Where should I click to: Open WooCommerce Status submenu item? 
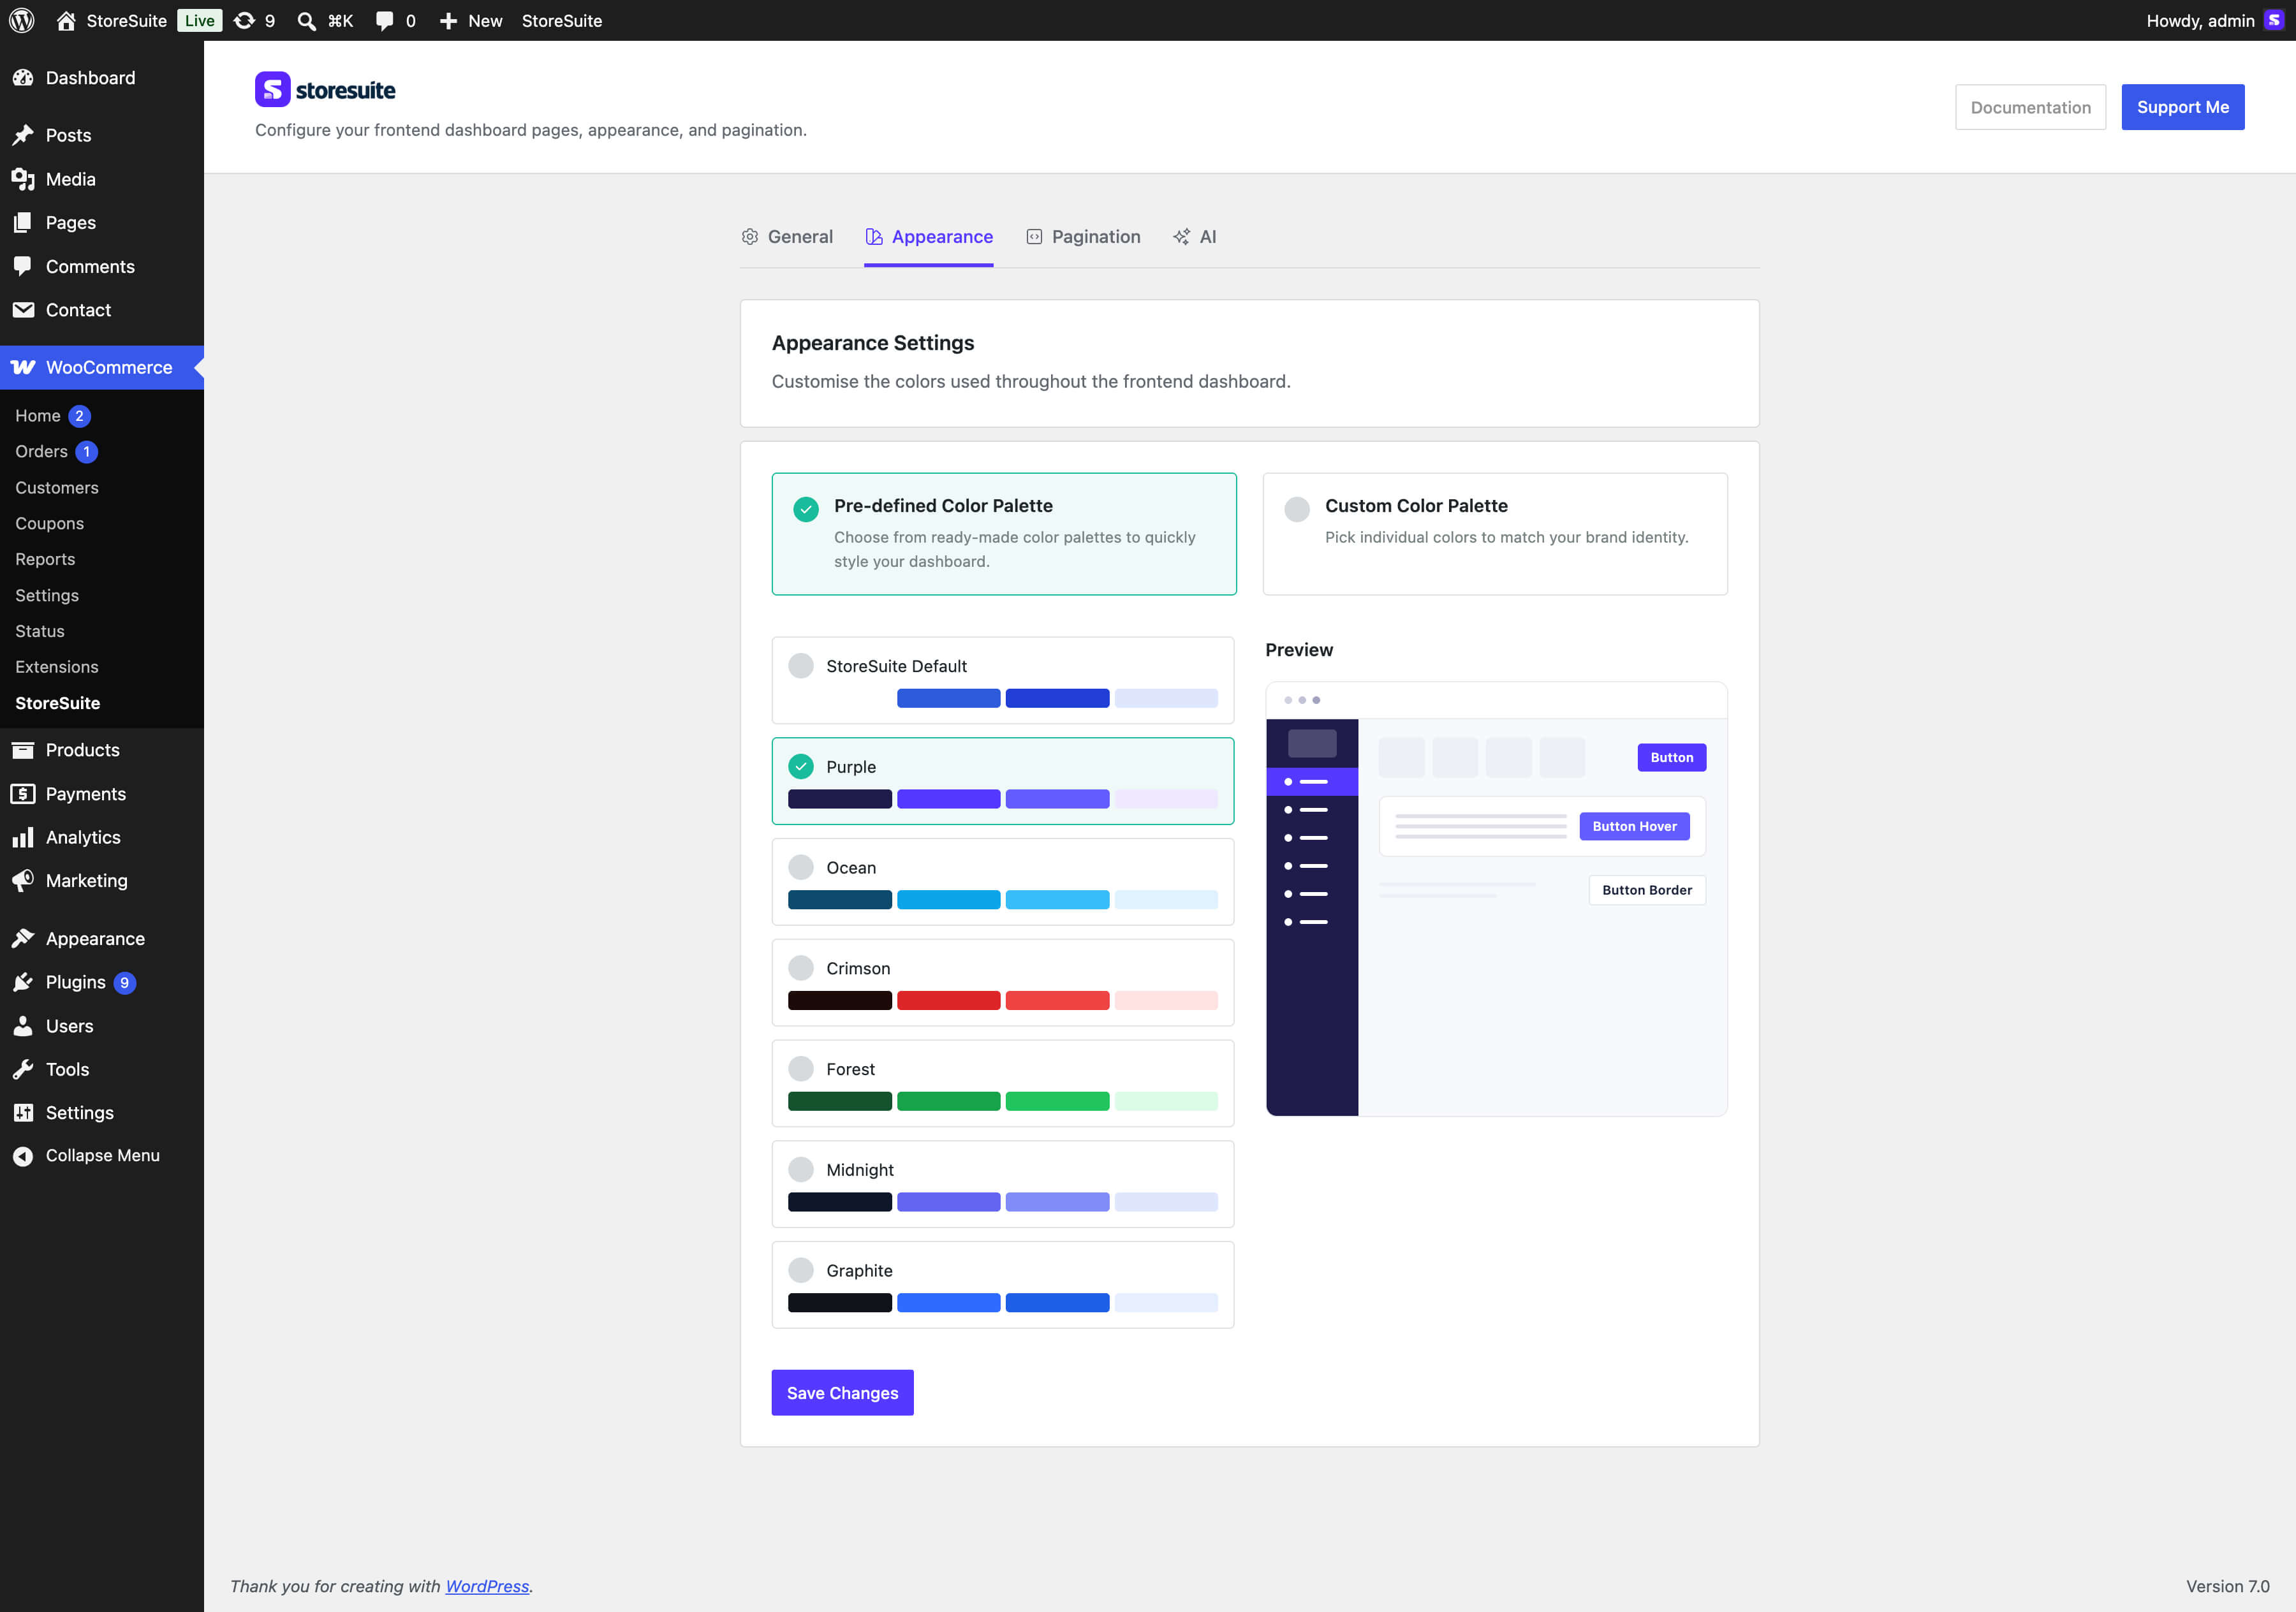coord(40,631)
